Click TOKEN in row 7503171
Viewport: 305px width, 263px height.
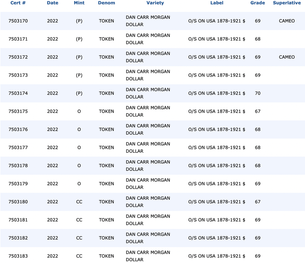[x=106, y=39]
